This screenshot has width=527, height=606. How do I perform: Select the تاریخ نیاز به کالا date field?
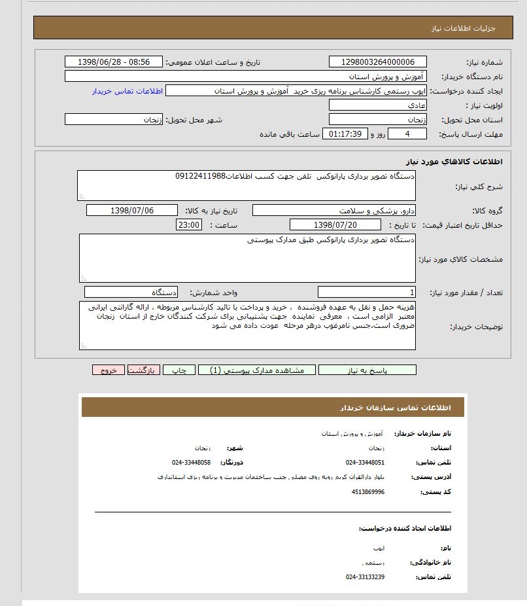tap(132, 210)
